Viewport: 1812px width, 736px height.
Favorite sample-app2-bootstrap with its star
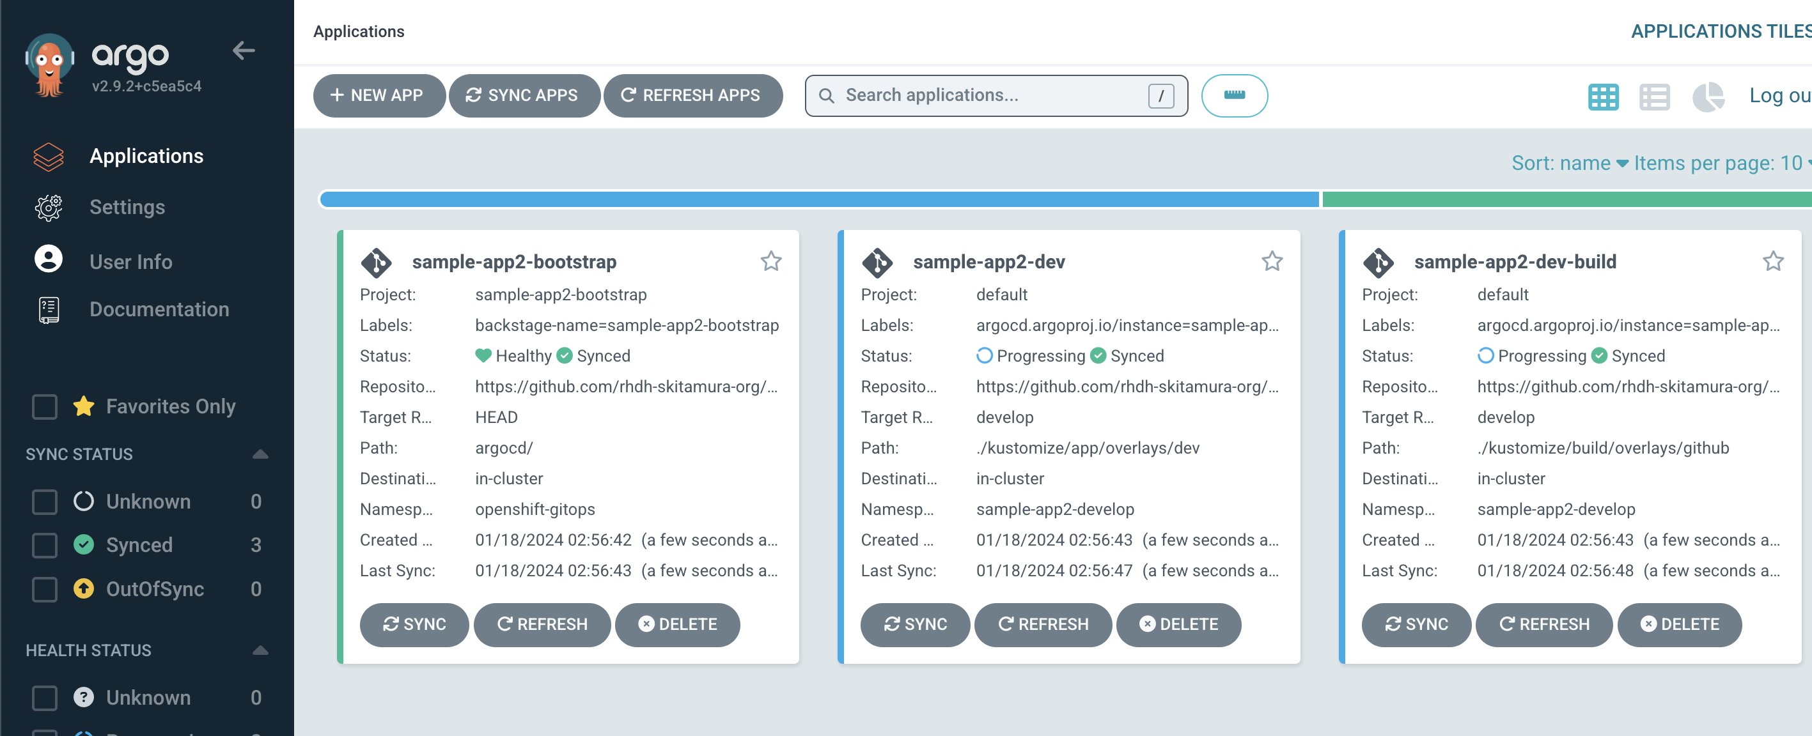pyautogui.click(x=771, y=261)
